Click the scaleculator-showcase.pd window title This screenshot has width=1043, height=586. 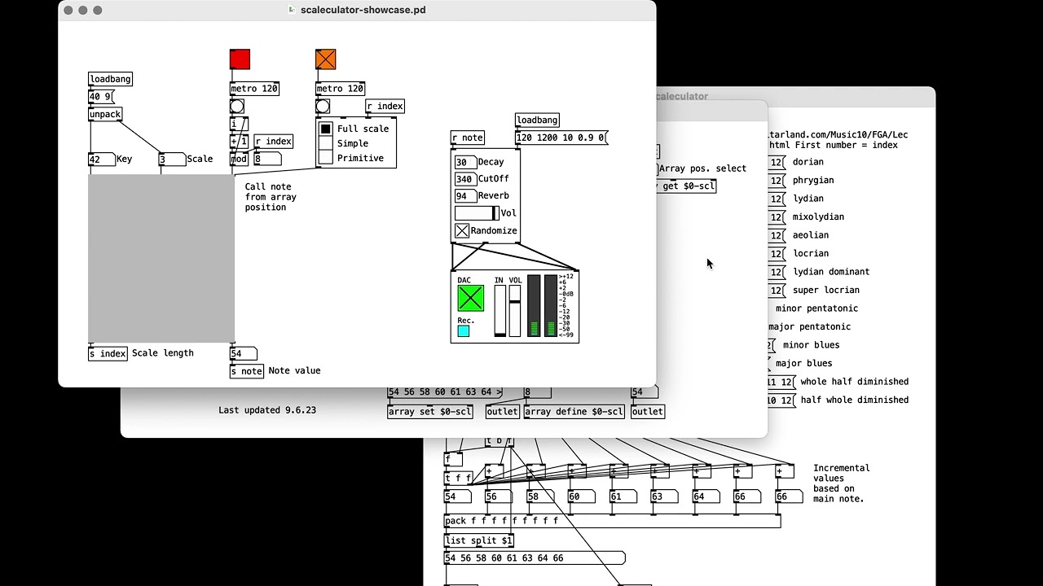(363, 10)
